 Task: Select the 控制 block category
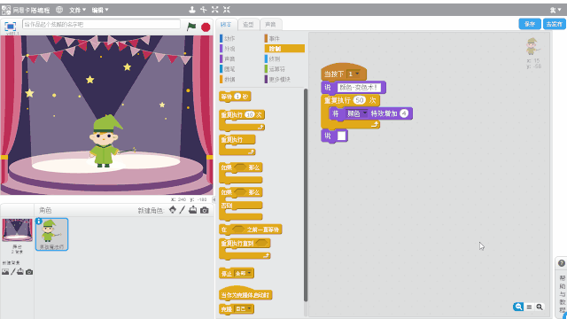[x=284, y=49]
